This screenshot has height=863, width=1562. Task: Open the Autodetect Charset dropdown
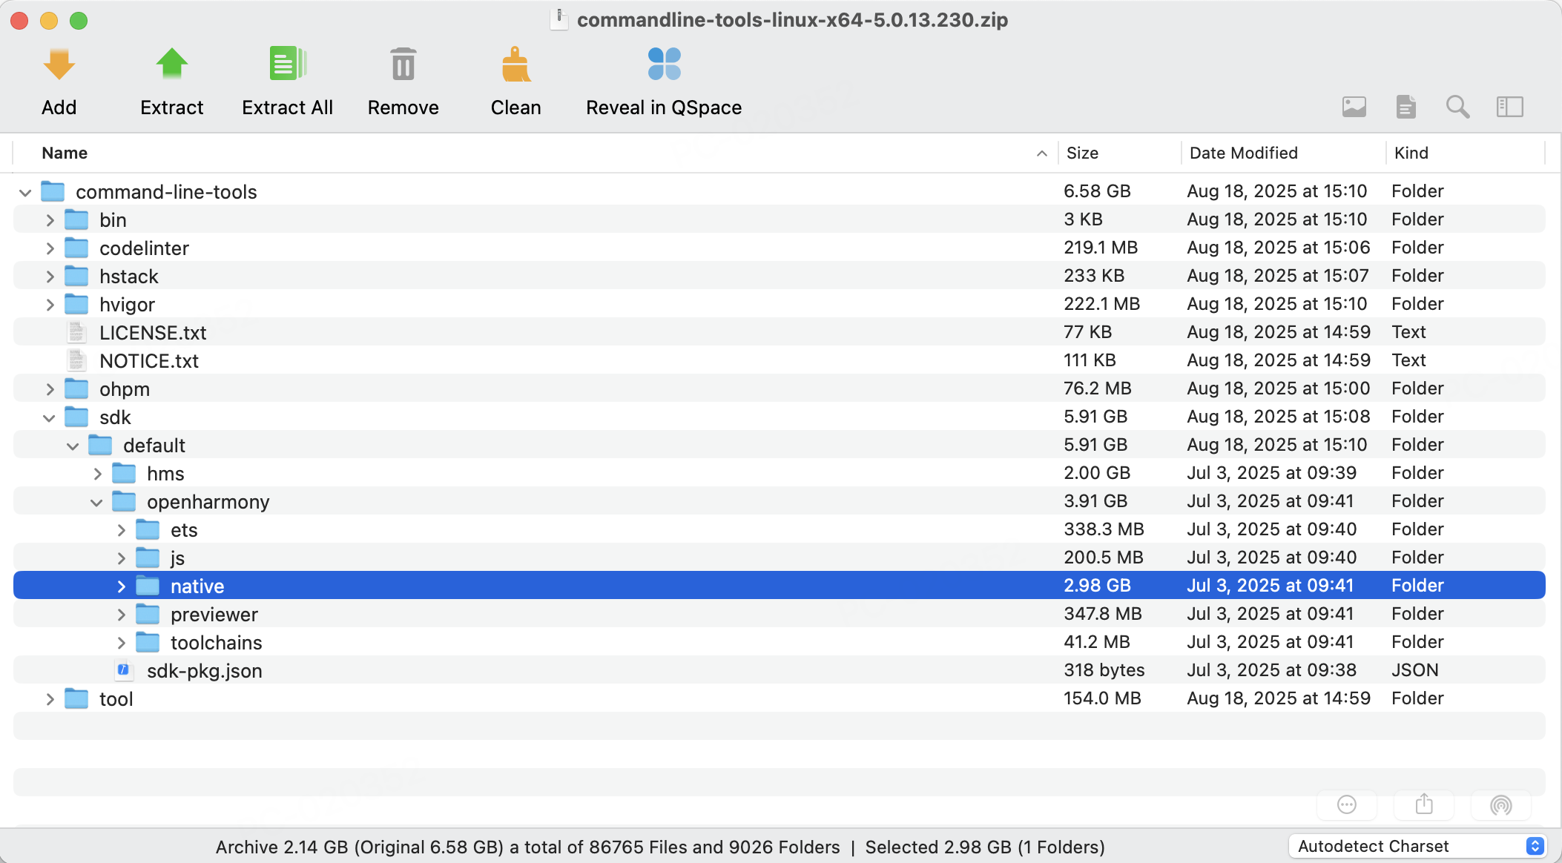pos(1417,846)
